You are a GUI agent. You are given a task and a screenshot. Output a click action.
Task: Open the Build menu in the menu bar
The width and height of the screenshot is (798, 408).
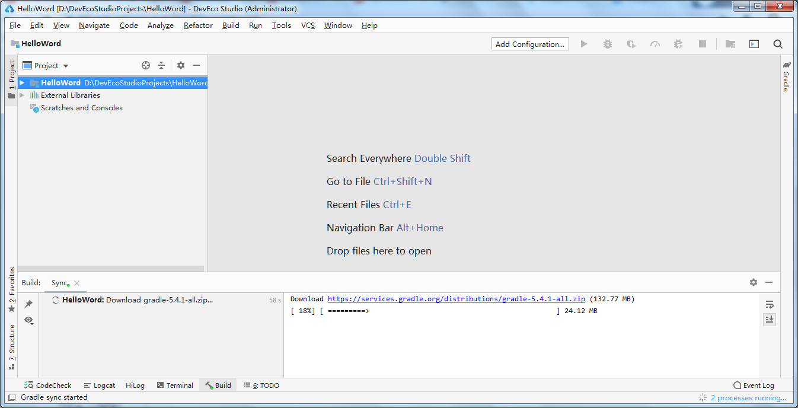pos(231,26)
